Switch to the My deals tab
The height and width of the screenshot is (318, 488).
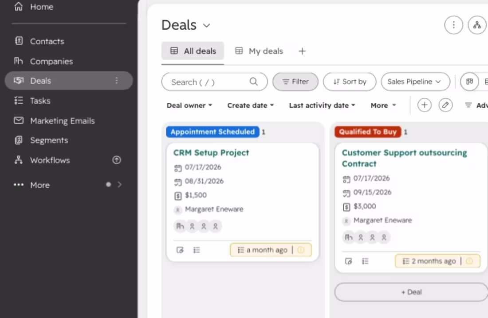click(259, 51)
